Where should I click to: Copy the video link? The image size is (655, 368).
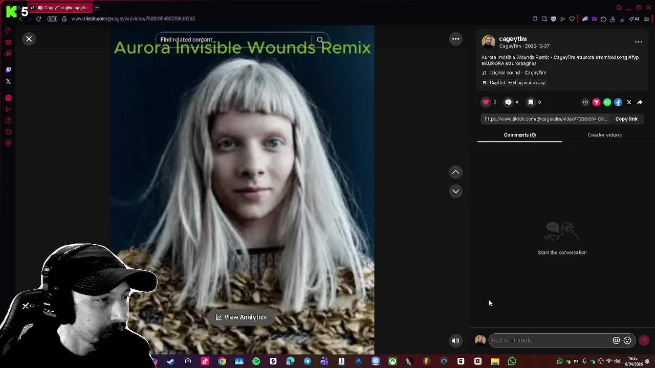(626, 119)
